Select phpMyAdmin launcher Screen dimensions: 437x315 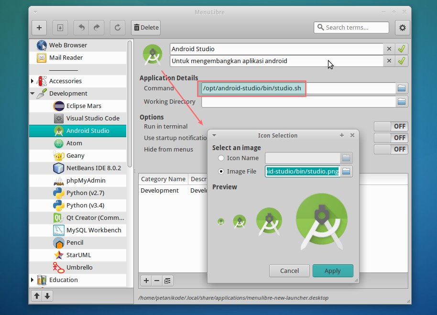(78, 181)
